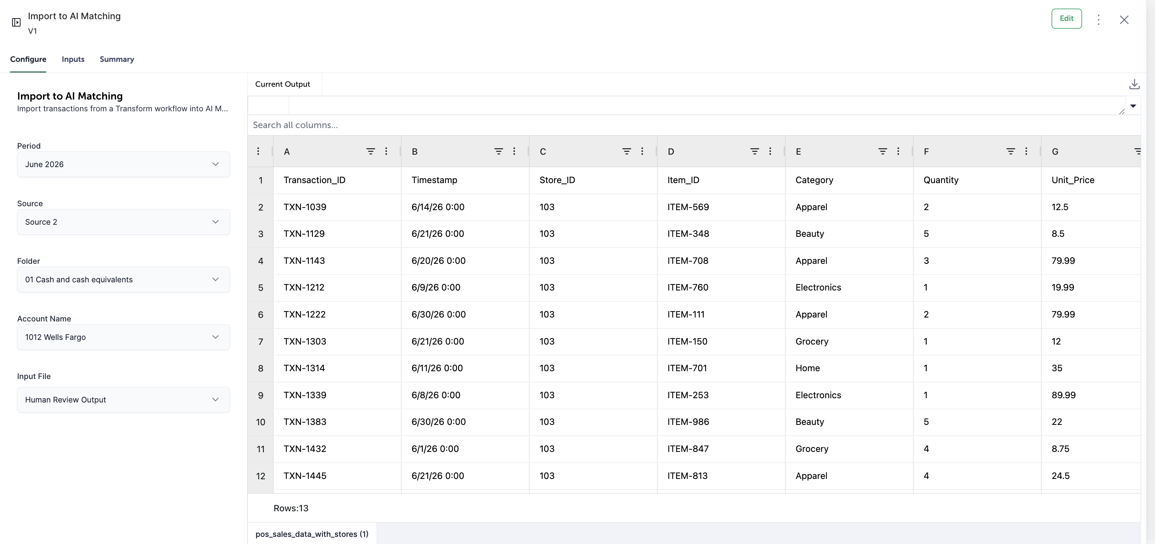Open the Input File dropdown showing Human Review Output
Viewport: 1155px width, 544px height.
[x=123, y=400]
